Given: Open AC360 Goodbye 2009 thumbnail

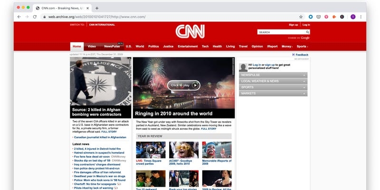Looking at the screenshot, I should point(184,150).
